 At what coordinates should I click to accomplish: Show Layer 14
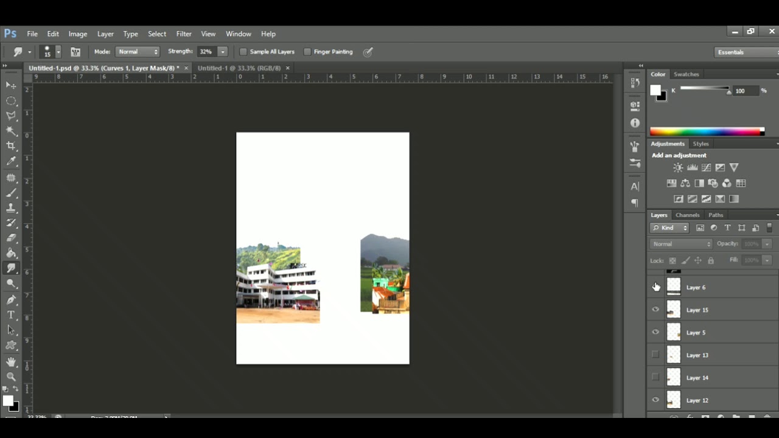655,377
